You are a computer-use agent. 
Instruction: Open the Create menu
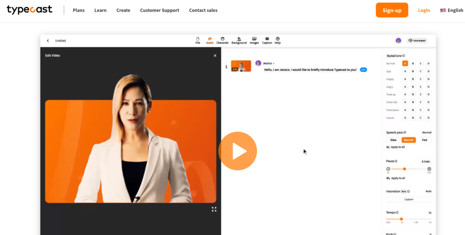[123, 10]
